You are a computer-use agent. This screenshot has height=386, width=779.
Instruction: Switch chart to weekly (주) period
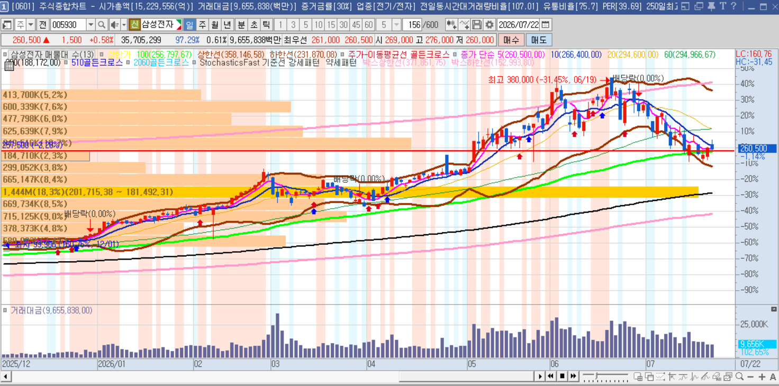202,25
